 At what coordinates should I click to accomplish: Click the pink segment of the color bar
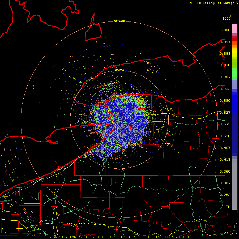(234, 28)
